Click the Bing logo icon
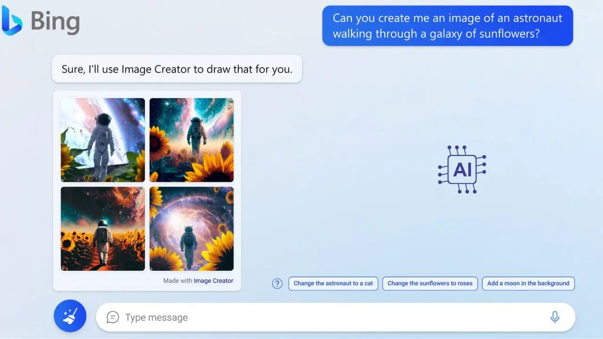This screenshot has width=603, height=339. (12, 20)
